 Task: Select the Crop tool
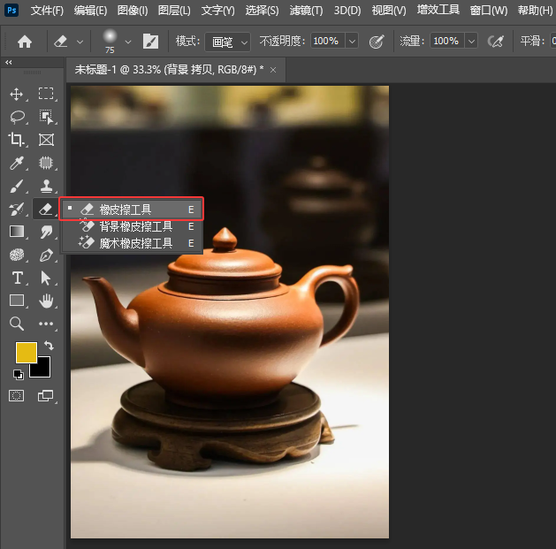[x=16, y=140]
